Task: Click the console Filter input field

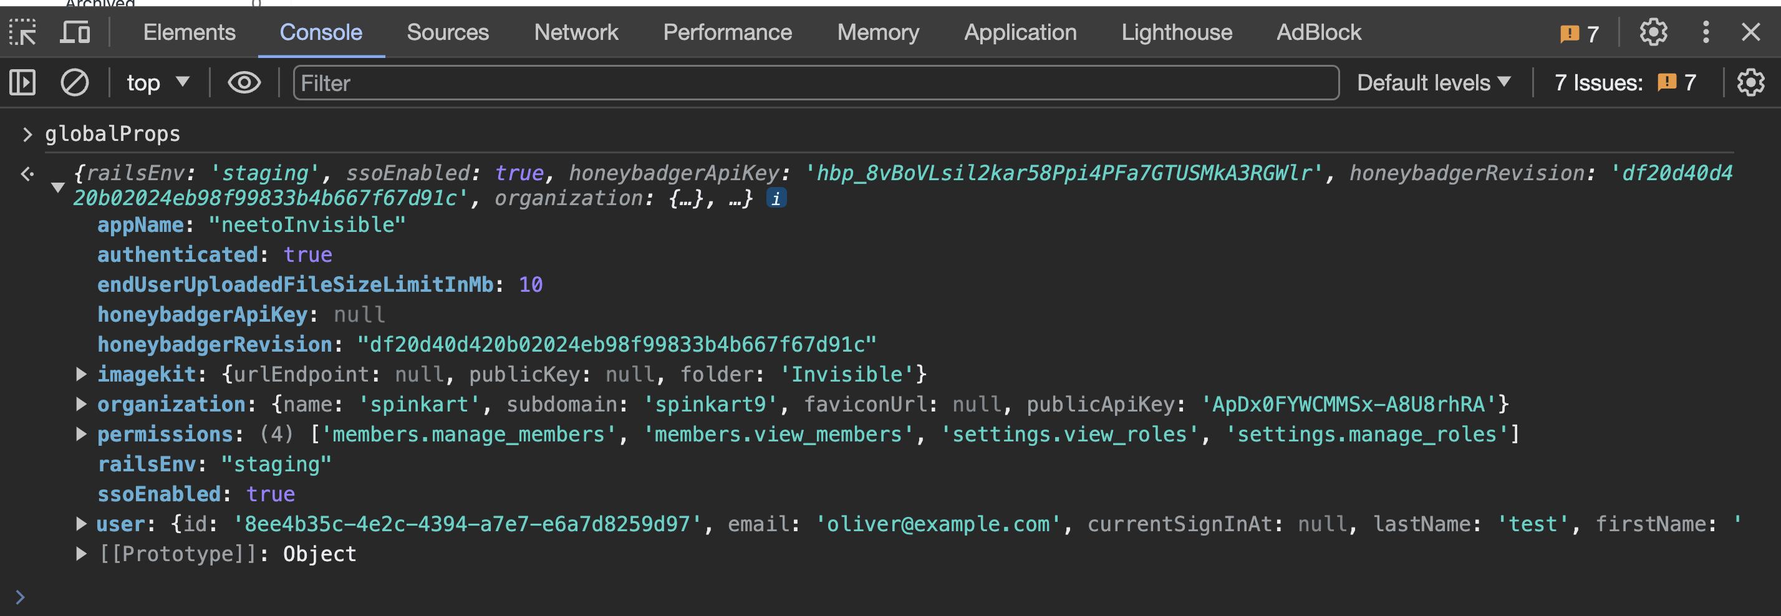Action: (x=816, y=83)
